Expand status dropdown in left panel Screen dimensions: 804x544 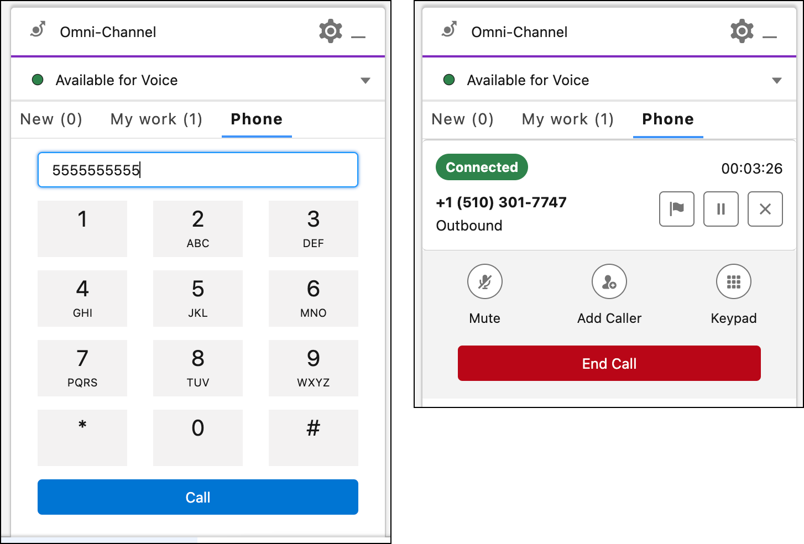pos(365,81)
